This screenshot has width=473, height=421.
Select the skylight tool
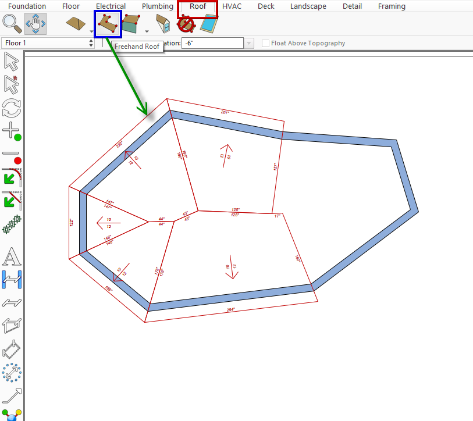pyautogui.click(x=209, y=24)
